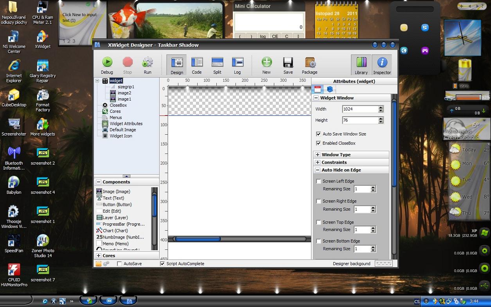This screenshot has height=307, width=491.
Task: Enable Screen Left Edge auto hide
Action: point(318,181)
